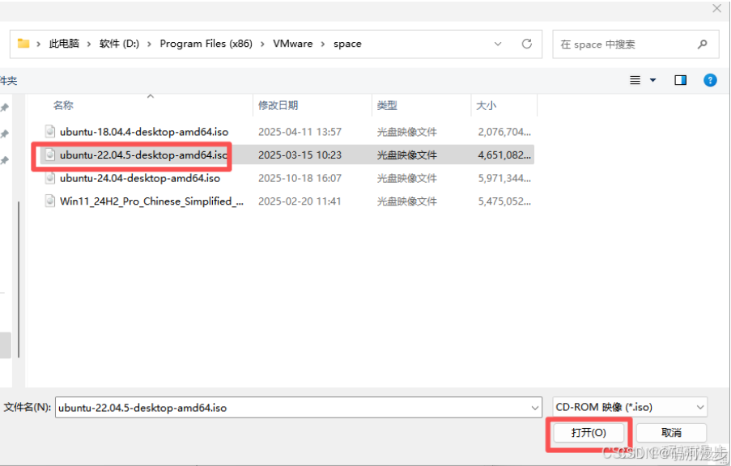
Task: Click the ubuntu-22.04.5 ISO file icon
Action: (x=50, y=155)
